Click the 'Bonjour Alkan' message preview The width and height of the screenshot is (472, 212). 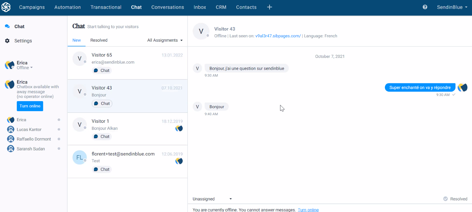pos(105,128)
